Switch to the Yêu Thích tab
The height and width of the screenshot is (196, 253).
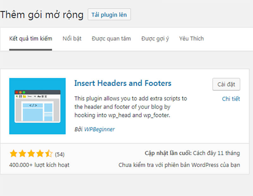click(191, 38)
